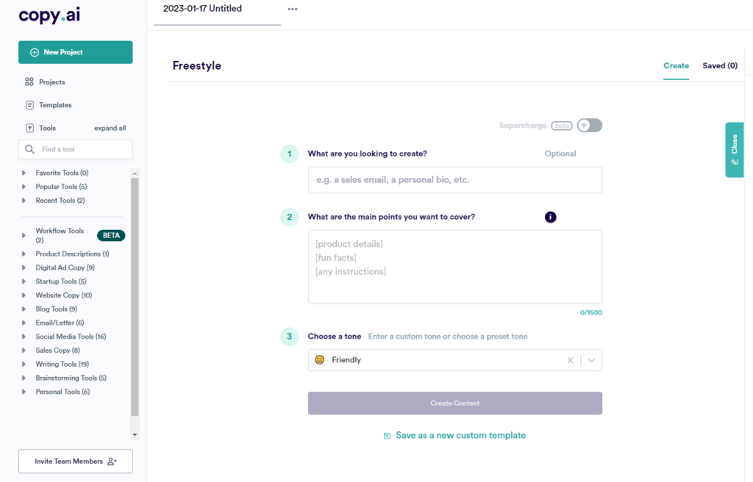Expand the Favorite Tools category
The width and height of the screenshot is (753, 482).
pyautogui.click(x=24, y=173)
